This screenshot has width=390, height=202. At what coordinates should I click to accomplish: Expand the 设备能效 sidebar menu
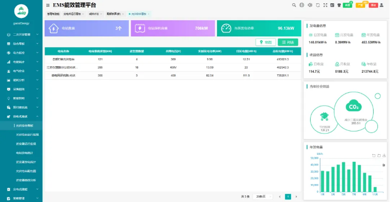[x=21, y=89]
